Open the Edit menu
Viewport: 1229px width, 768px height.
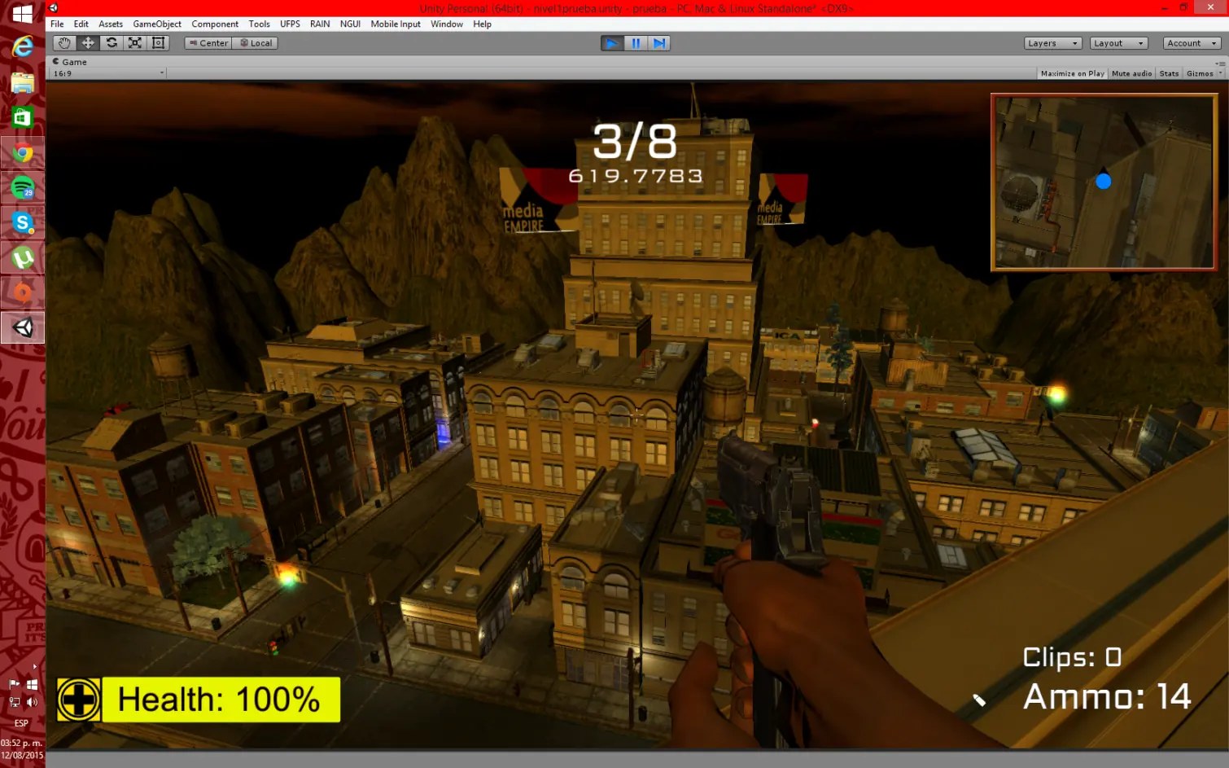click(x=81, y=24)
